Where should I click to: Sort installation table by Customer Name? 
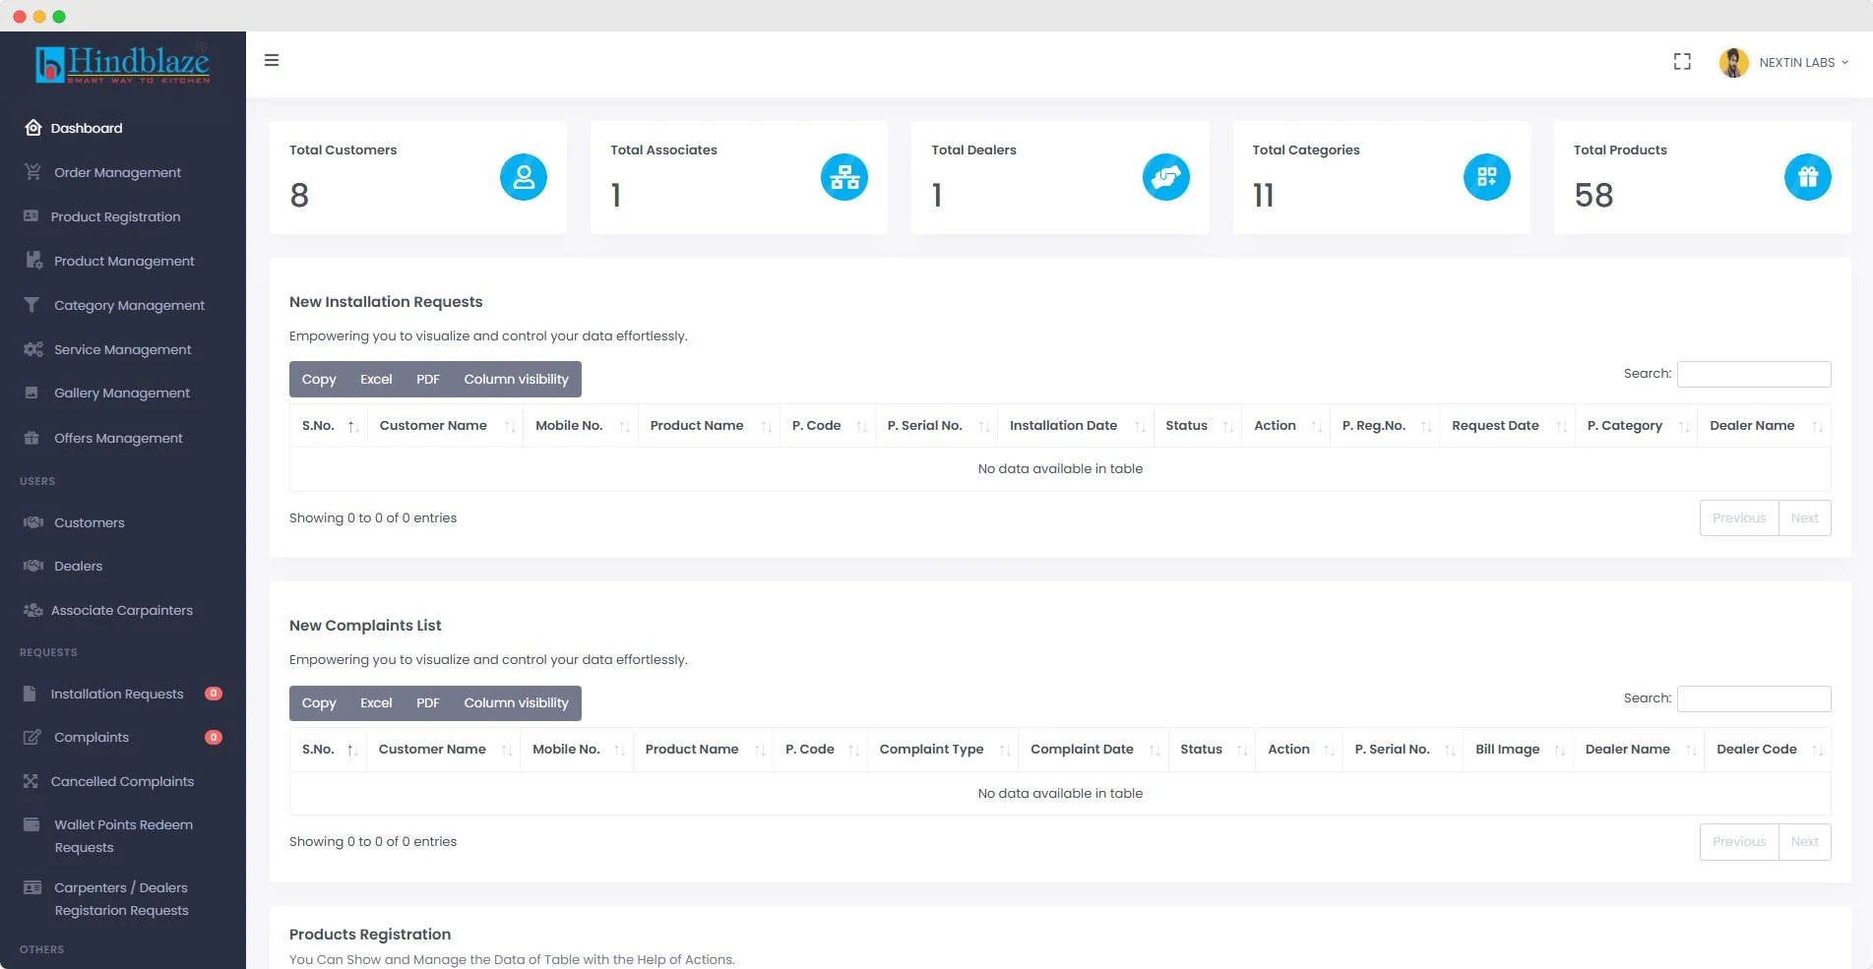click(x=445, y=426)
